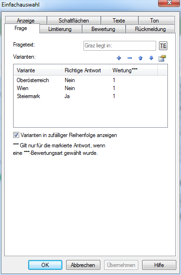Switch to the Anzeige tab
The width and height of the screenshot is (181, 275).
click(26, 20)
